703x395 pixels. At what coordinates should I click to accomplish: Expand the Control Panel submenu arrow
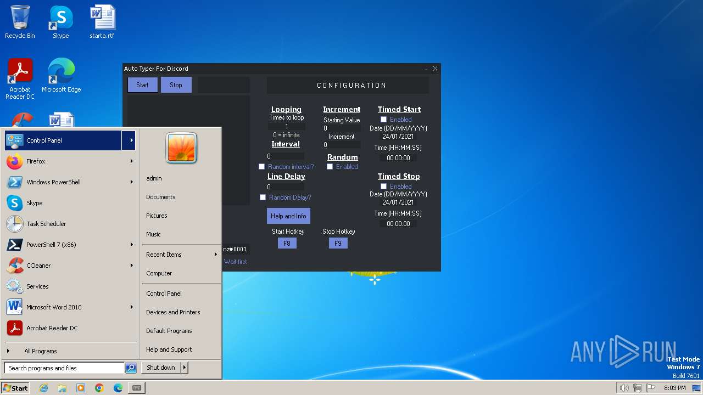[x=131, y=140]
